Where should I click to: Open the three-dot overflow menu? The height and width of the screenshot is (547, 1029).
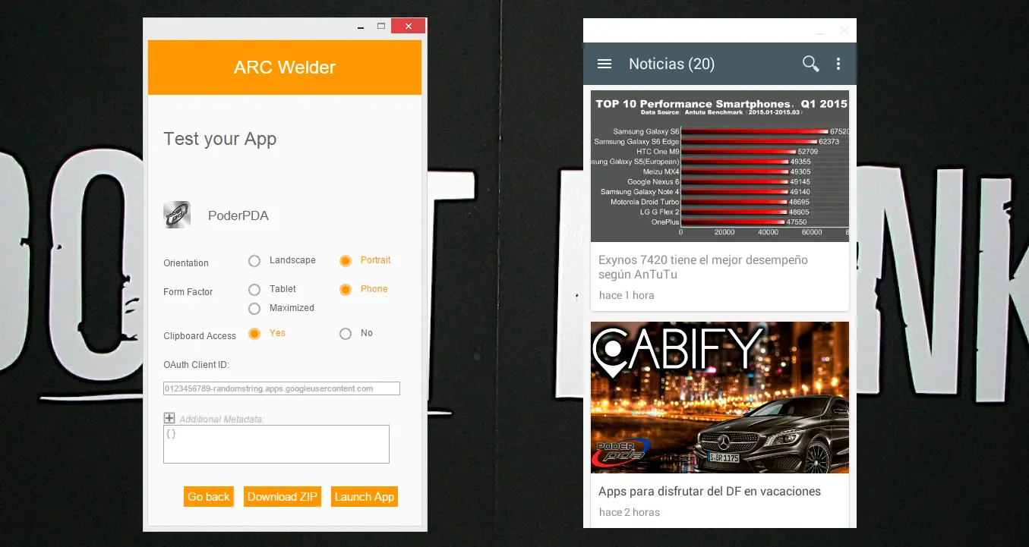pos(838,64)
